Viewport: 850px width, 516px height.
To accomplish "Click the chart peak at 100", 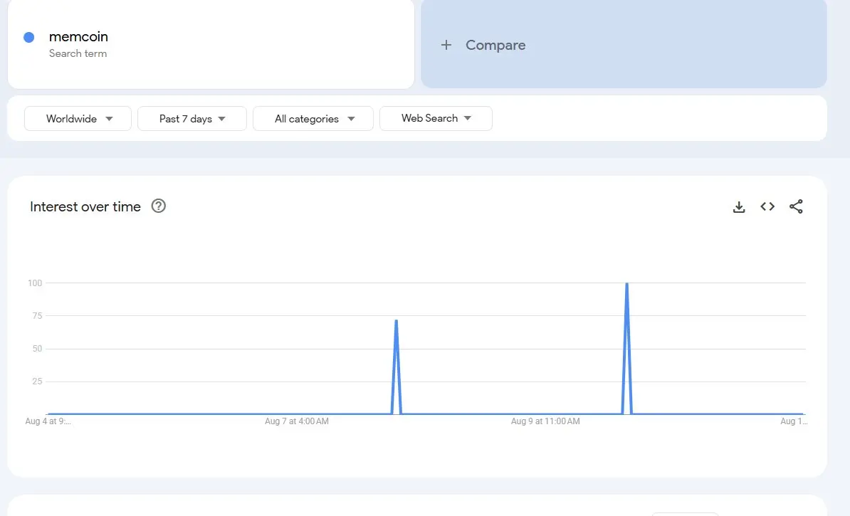I will (x=626, y=283).
